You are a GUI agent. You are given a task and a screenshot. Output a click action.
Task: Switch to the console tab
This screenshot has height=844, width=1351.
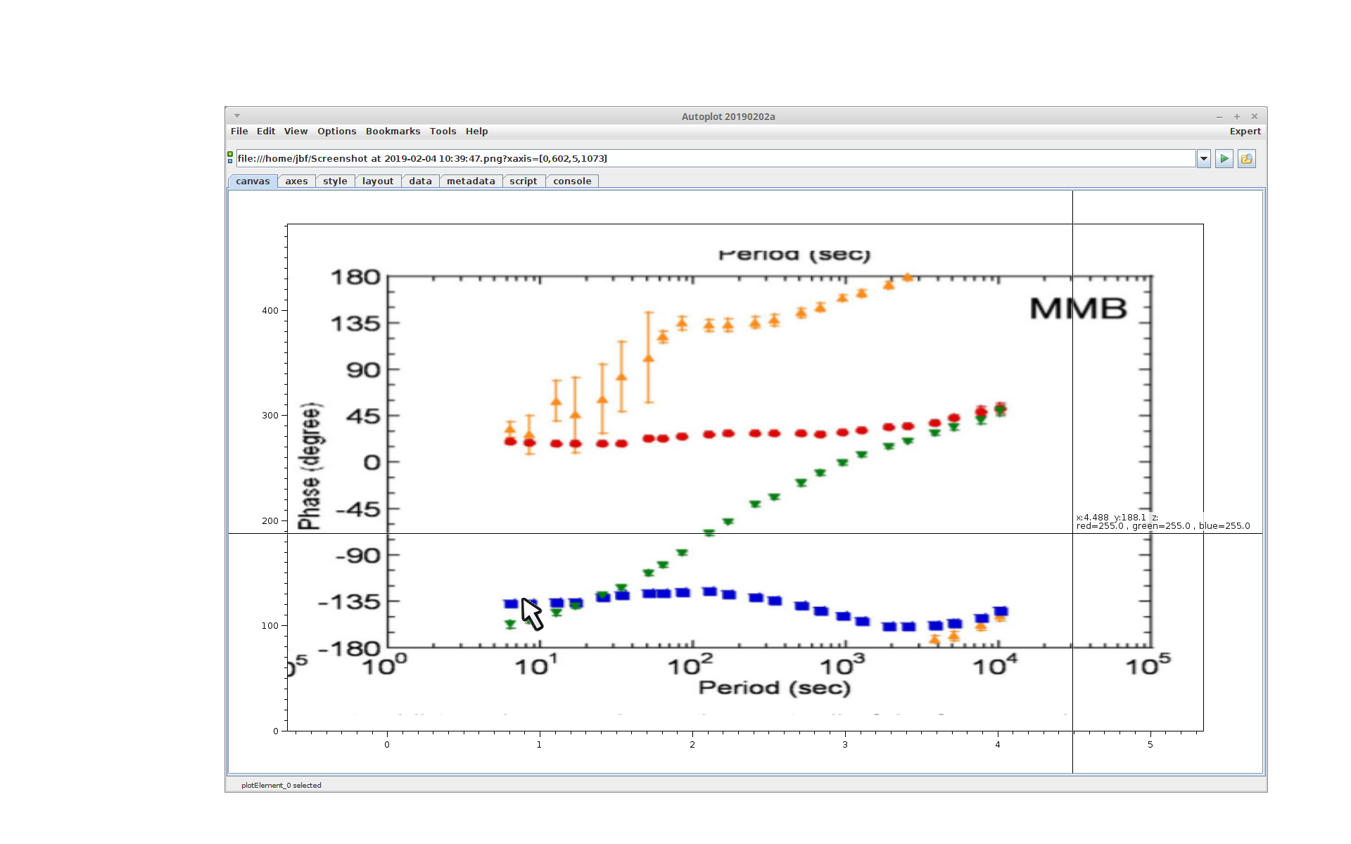coord(572,181)
